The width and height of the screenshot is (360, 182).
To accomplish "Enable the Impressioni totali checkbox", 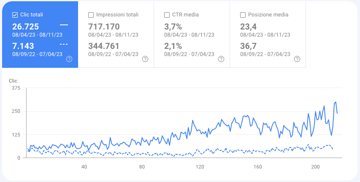I will click(x=91, y=15).
